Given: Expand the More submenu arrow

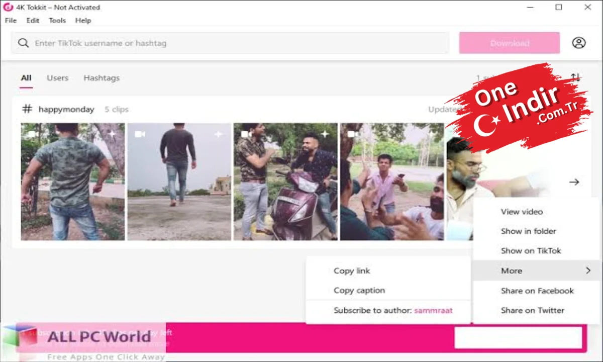Looking at the screenshot, I should [x=588, y=270].
